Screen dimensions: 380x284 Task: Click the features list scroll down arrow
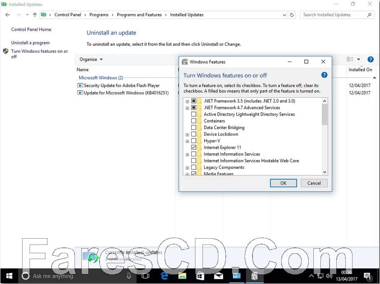(325, 172)
